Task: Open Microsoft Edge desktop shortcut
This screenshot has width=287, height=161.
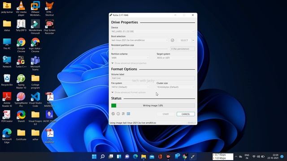Action: [7, 136]
